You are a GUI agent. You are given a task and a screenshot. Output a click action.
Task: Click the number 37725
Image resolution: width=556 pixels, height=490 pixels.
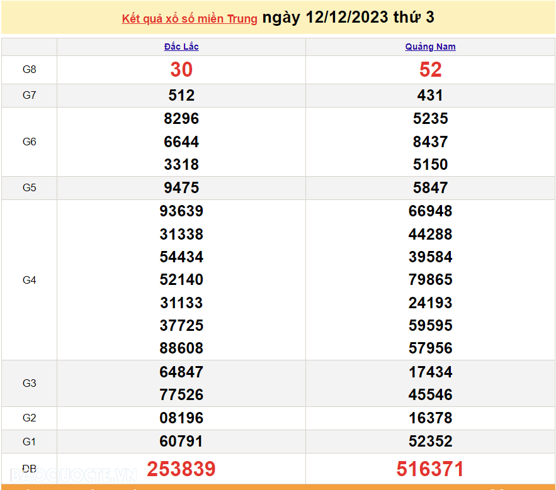[x=181, y=326]
